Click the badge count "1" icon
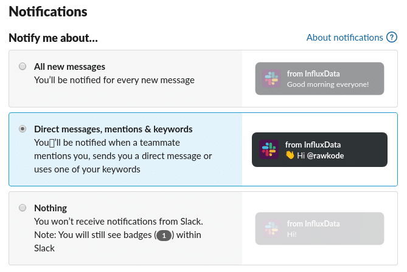This screenshot has height=272, width=407. 163,236
